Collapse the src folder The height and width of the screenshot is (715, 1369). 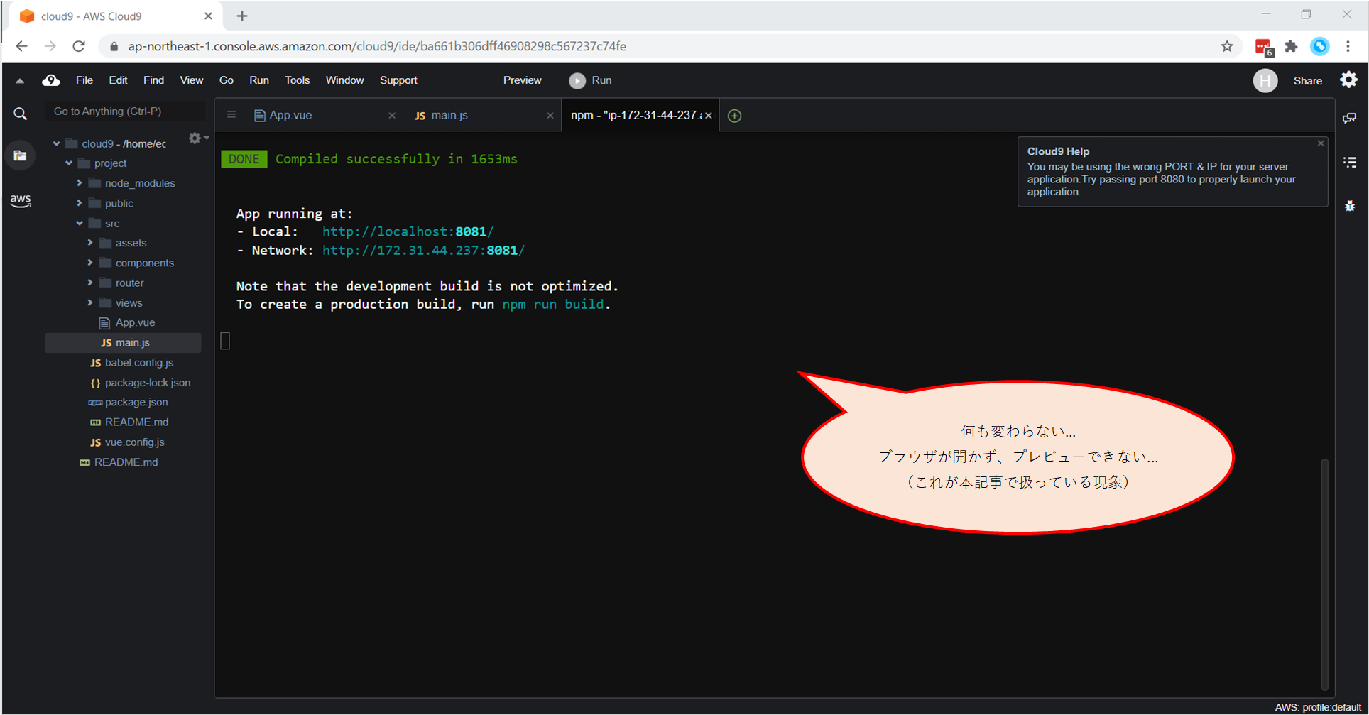(80, 223)
